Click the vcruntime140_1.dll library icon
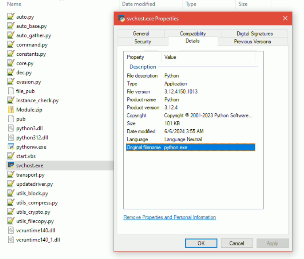The height and width of the screenshot is (259, 304). pyautogui.click(x=11, y=240)
